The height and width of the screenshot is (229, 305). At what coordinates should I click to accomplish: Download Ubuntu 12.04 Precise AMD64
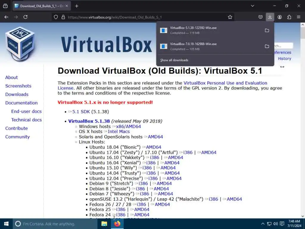click(174, 178)
